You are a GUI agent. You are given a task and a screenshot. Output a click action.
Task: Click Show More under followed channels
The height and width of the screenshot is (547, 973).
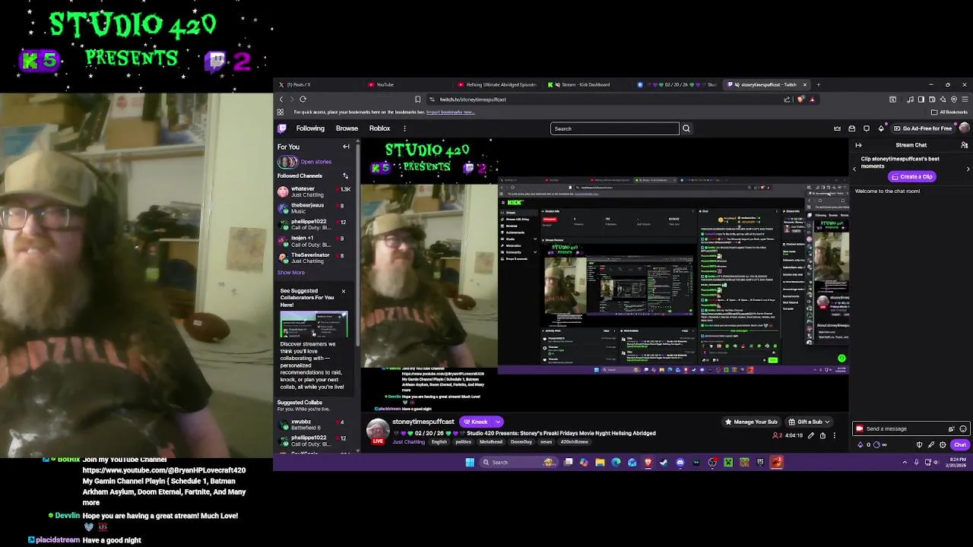[x=290, y=273]
